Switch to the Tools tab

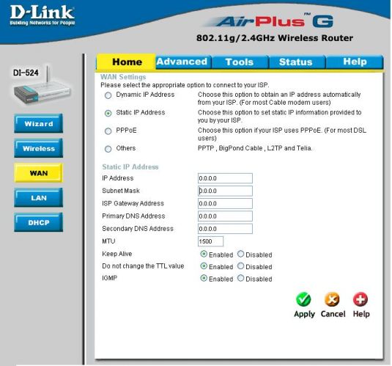click(x=240, y=62)
